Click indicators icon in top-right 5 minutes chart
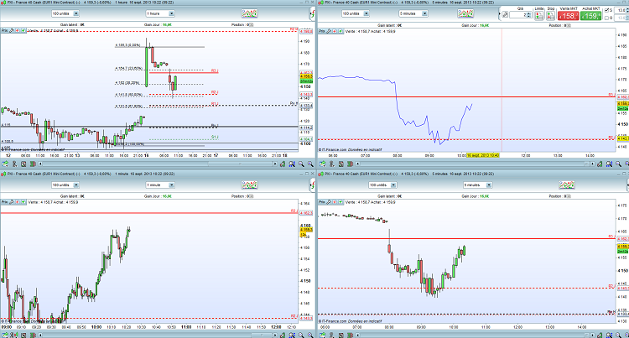The height and width of the screenshot is (338, 629). point(465,13)
